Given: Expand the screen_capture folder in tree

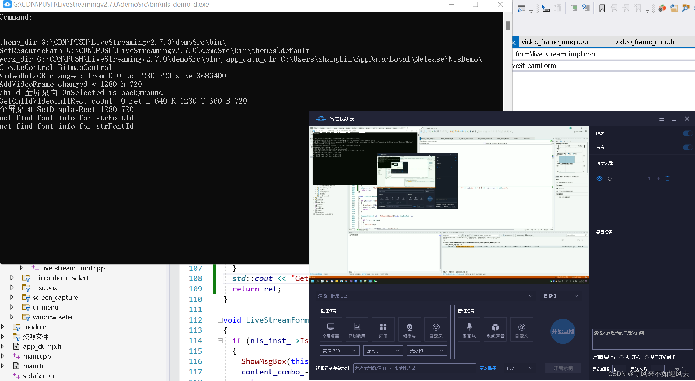Looking at the screenshot, I should (x=12, y=297).
